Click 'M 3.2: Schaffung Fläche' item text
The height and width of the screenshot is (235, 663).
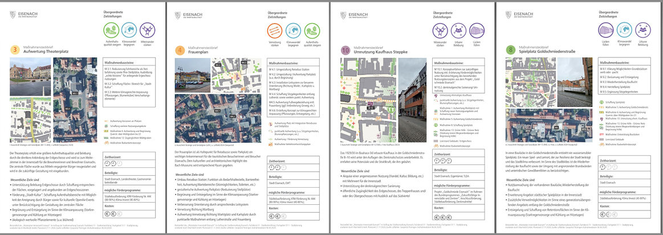point(129,86)
